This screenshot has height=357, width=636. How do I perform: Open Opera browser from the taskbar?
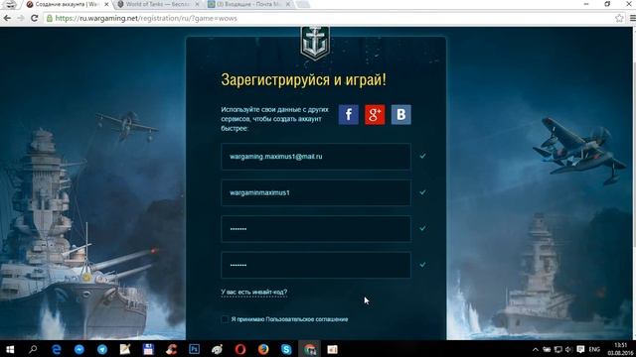pos(240,349)
